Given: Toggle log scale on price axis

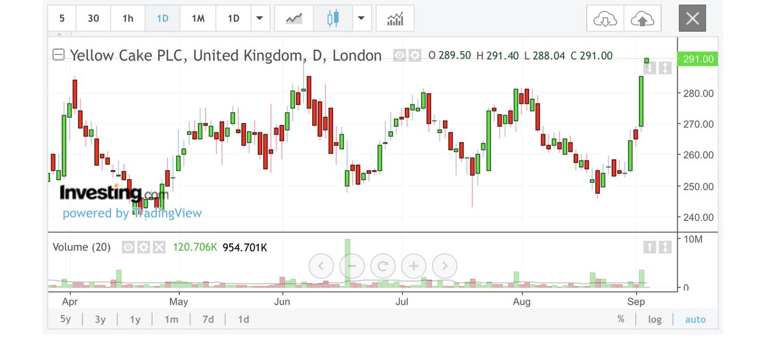Looking at the screenshot, I should (655, 319).
